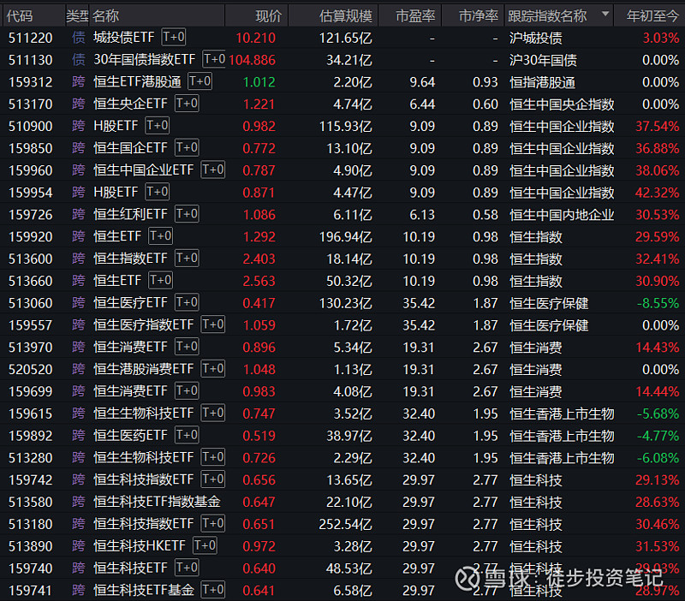This screenshot has height=601, width=685.
Task: Click the green price 1.012
Action: (x=259, y=82)
